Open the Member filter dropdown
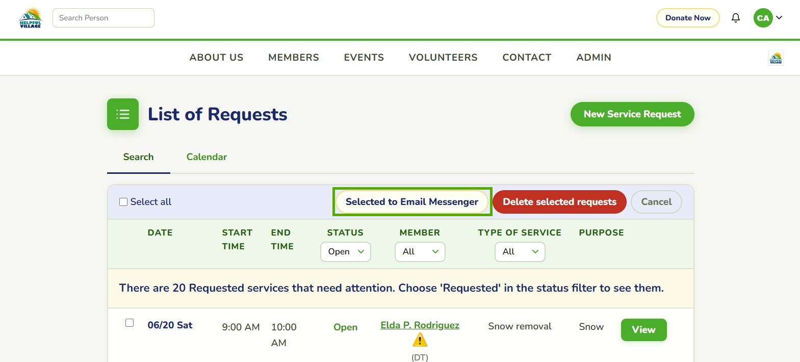Image resolution: width=800 pixels, height=362 pixels. [x=420, y=252]
